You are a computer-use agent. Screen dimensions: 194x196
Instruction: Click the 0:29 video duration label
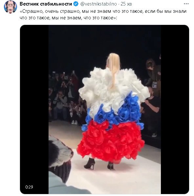tap(29, 187)
